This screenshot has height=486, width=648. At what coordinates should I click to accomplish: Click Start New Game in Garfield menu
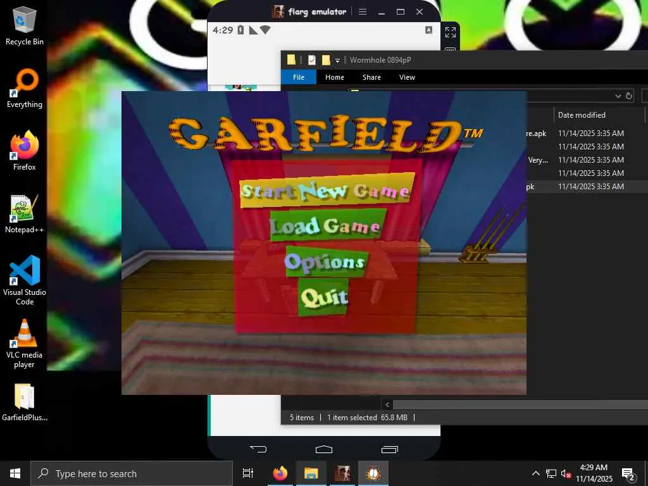point(327,190)
